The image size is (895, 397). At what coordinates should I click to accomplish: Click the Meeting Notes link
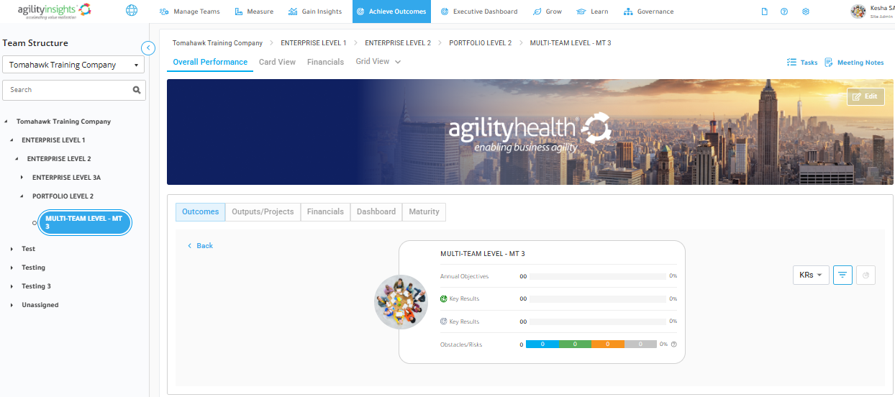(x=860, y=63)
